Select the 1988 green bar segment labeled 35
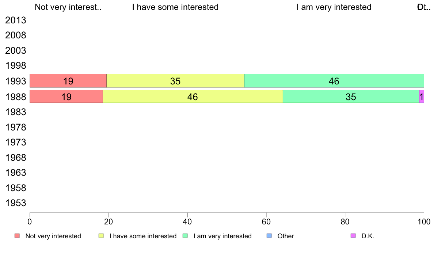Viewport: 434px width, 269px height. pyautogui.click(x=351, y=96)
